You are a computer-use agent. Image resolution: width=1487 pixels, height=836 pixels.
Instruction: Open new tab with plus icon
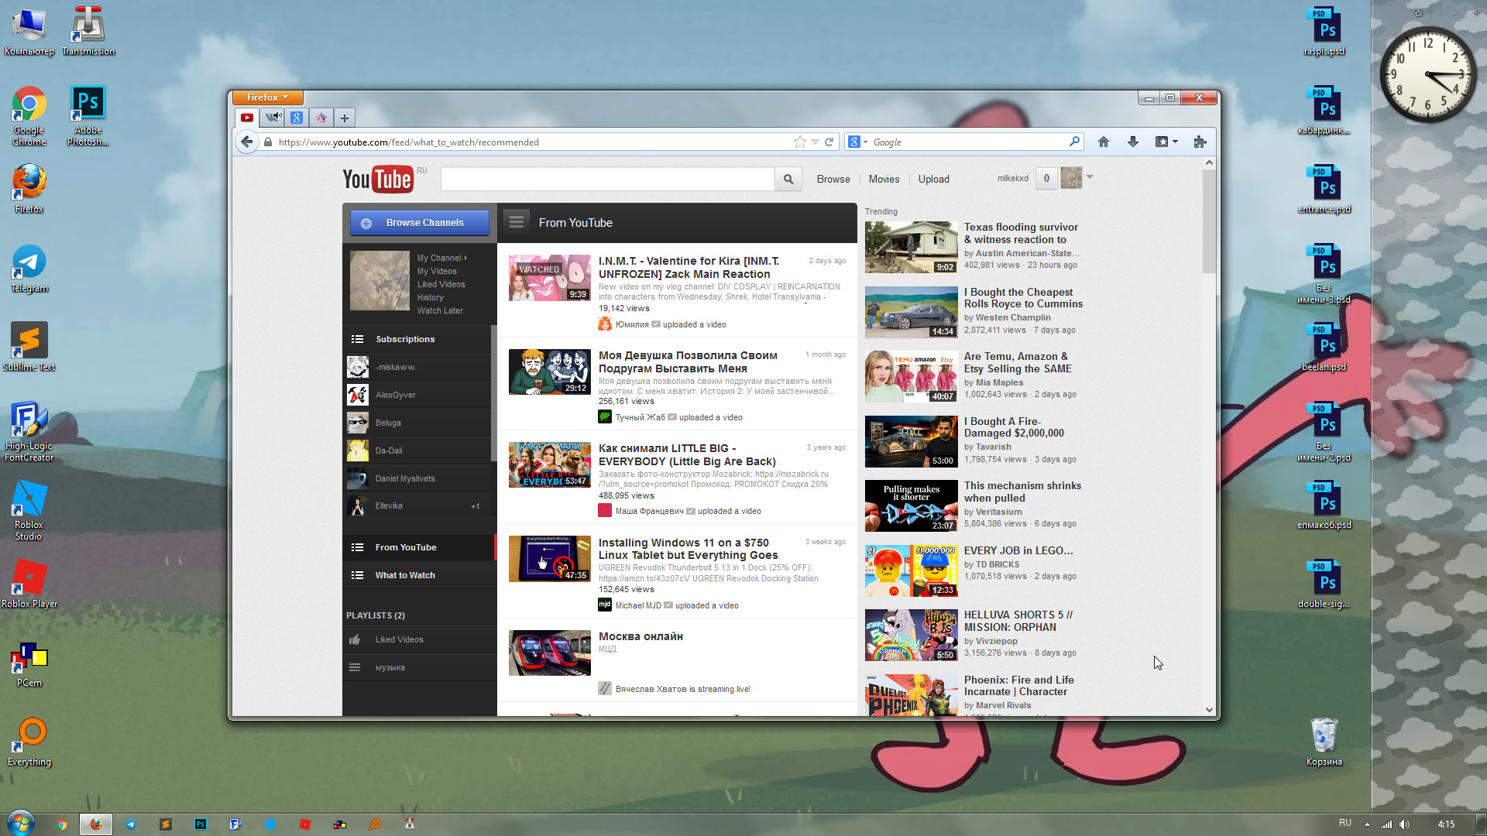(x=345, y=118)
